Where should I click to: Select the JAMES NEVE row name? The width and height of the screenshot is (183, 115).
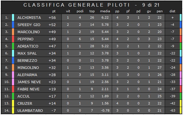[x=29, y=82]
